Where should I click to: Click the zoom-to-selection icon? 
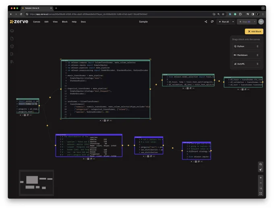[261, 188]
